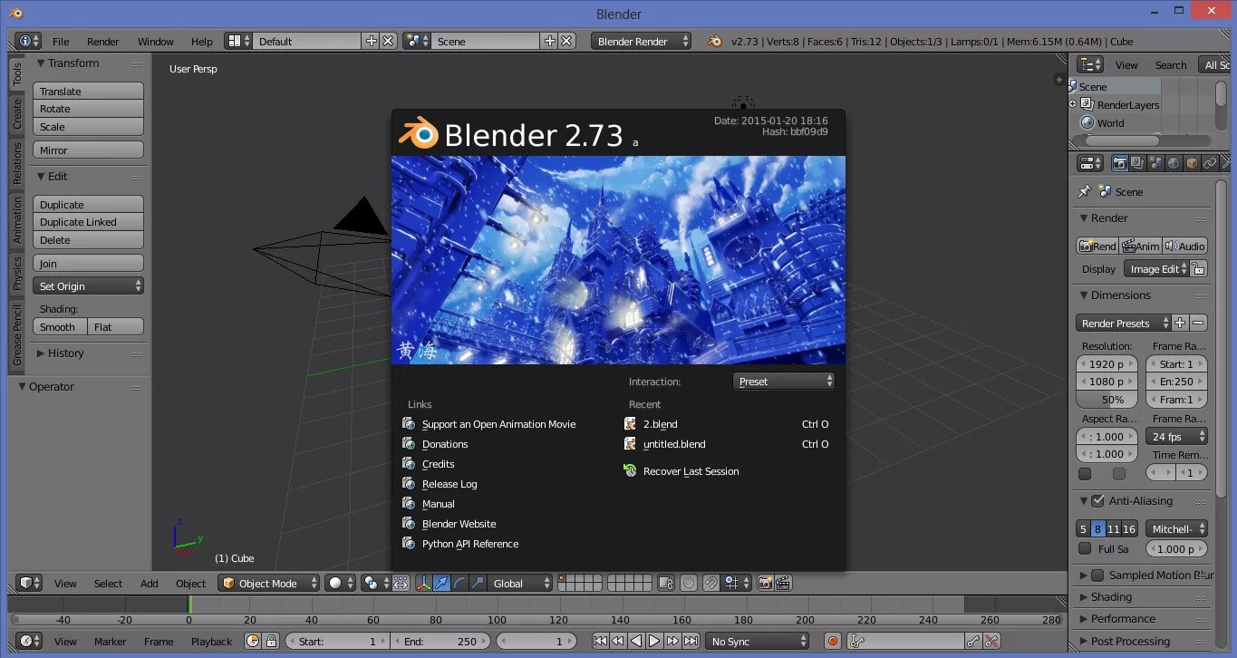
Task: Click the OpenGL render animation clapper icon
Action: pos(784,583)
